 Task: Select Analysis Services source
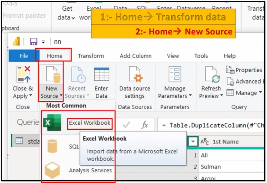[90, 170]
